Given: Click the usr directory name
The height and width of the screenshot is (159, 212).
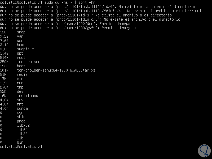Looking at the screenshot, I should coord(20,41).
